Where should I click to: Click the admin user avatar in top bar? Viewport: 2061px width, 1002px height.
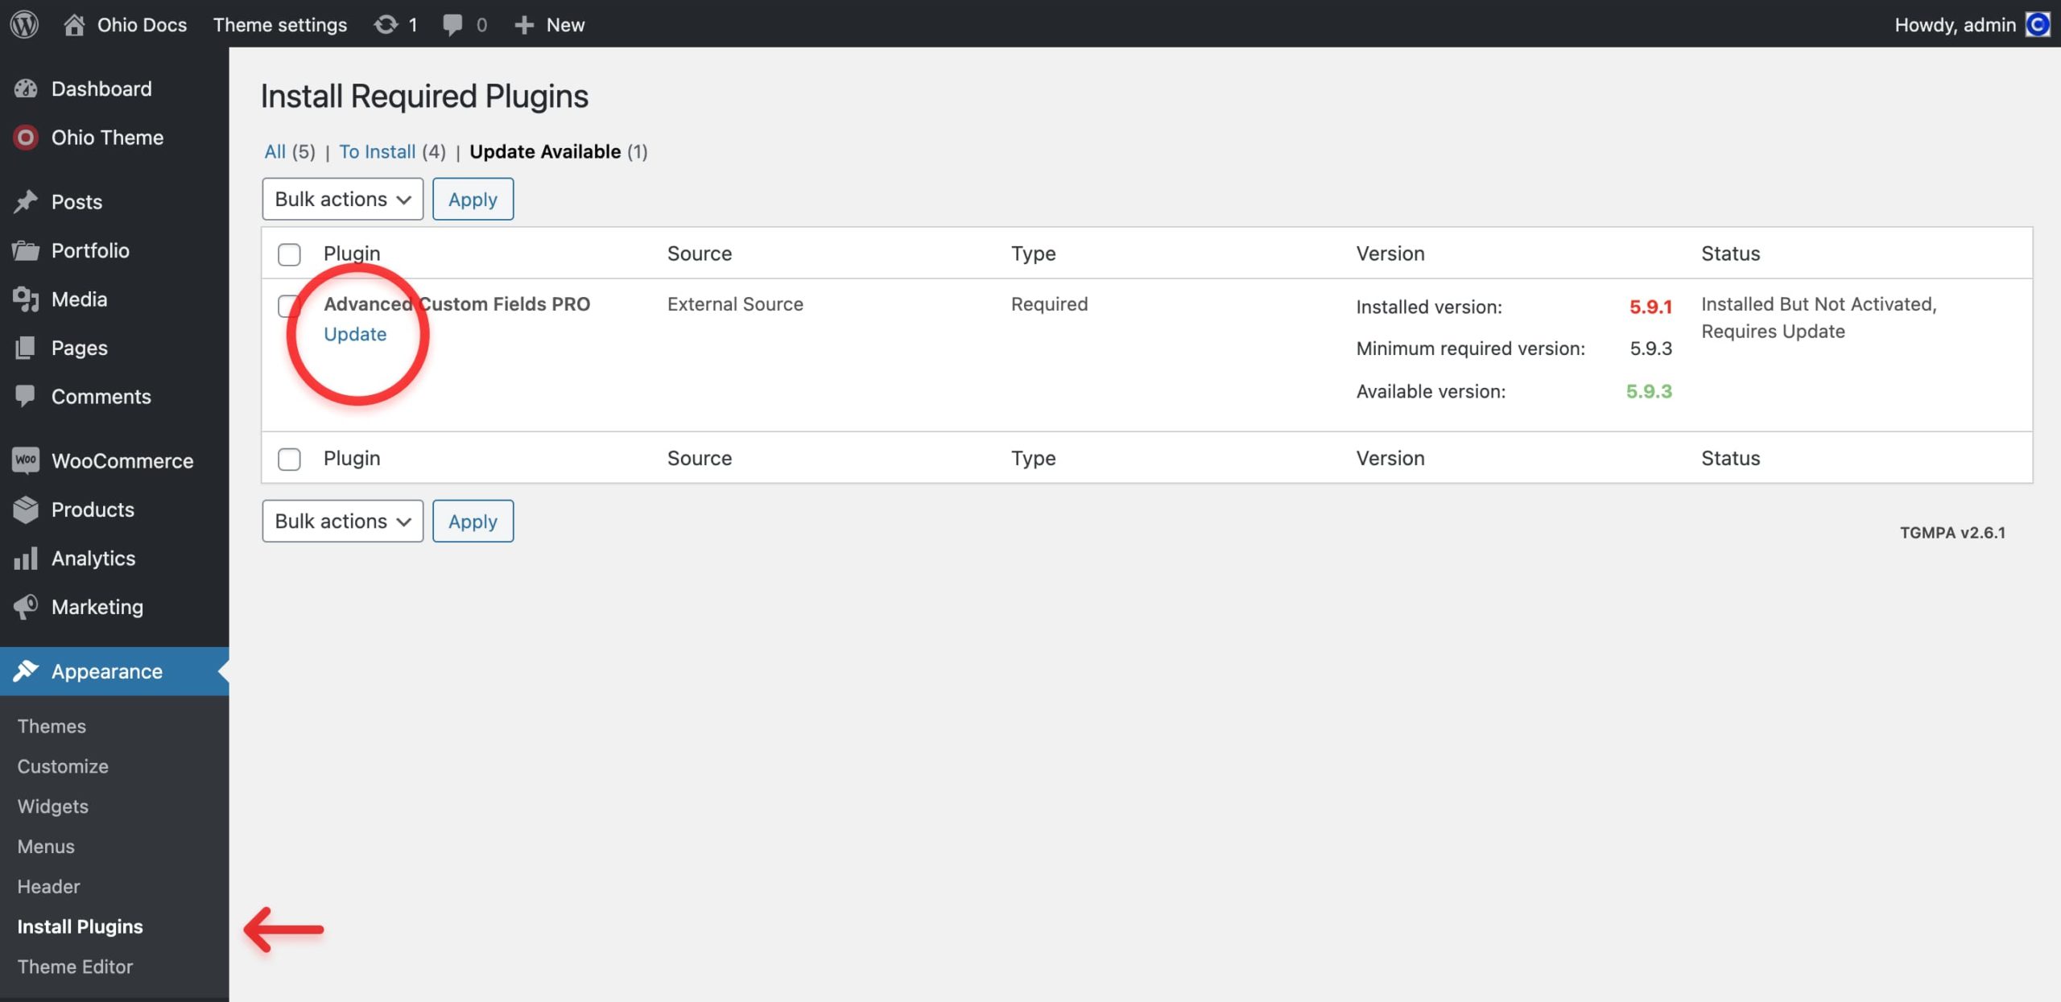tap(2037, 24)
